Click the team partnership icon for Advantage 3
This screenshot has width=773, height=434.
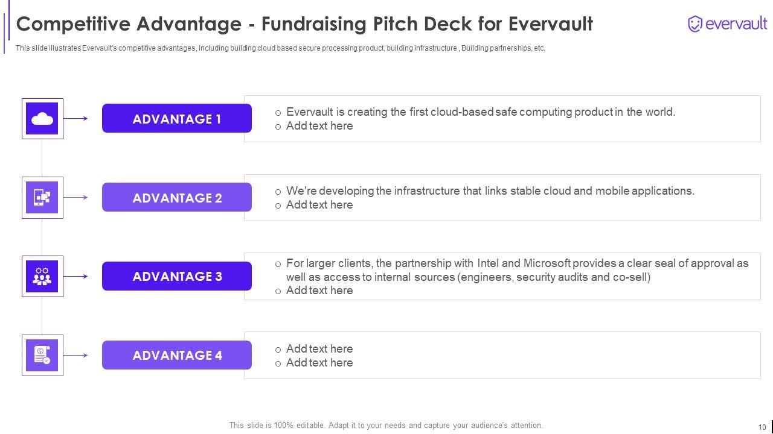coord(42,277)
